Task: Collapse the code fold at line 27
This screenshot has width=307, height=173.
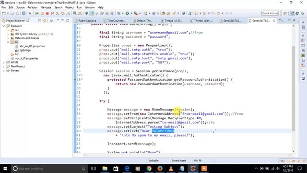Action: tap(82, 75)
